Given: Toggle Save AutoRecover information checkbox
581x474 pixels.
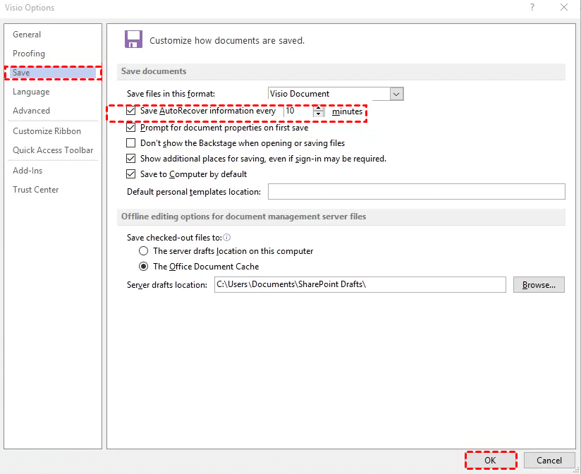Looking at the screenshot, I should click(x=131, y=111).
